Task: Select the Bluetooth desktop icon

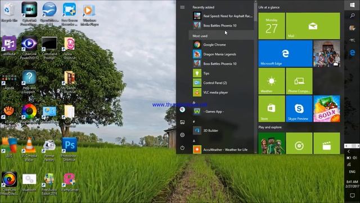Action: click(x=29, y=183)
